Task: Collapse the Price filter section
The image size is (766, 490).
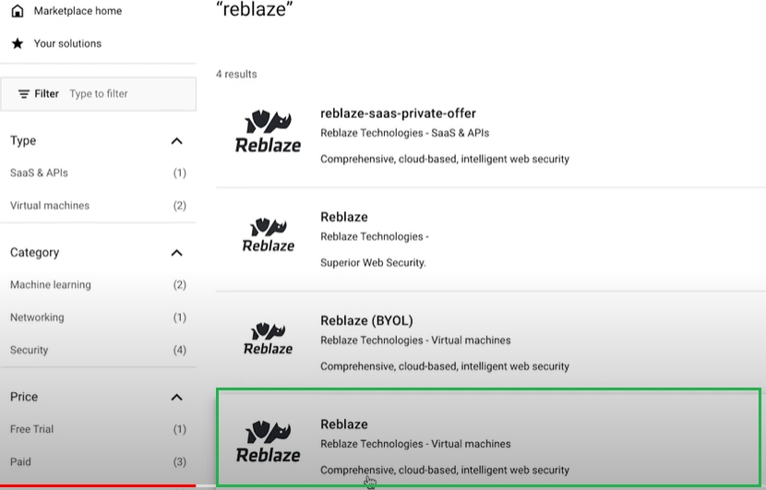Action: tap(177, 398)
